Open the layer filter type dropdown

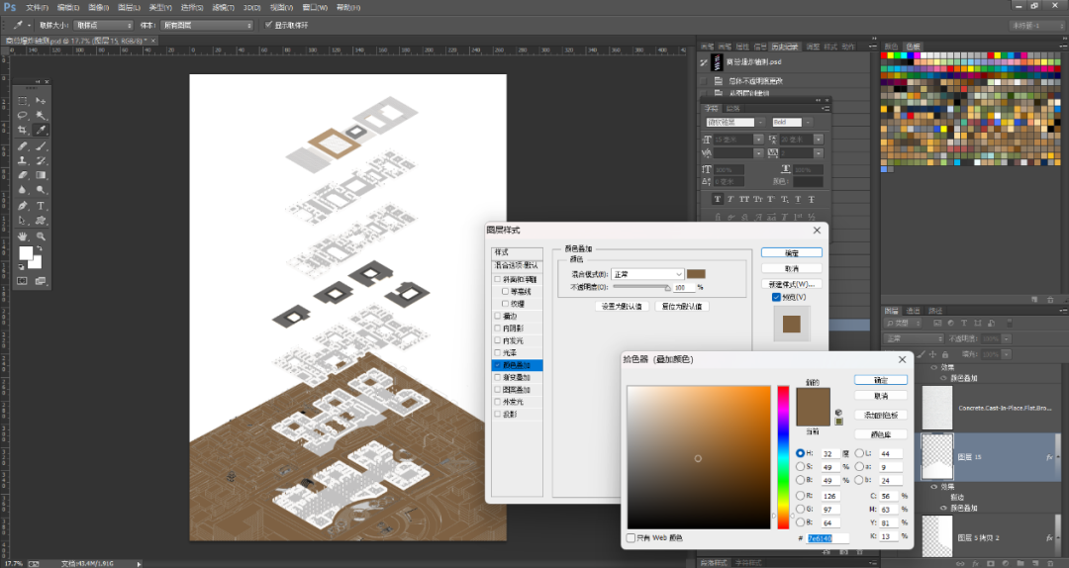[x=902, y=324]
